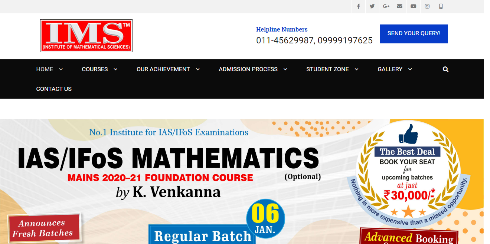Expand the STUDENT ZONE dropdown

click(x=356, y=69)
